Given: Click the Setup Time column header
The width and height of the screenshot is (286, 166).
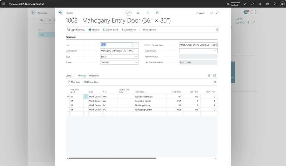Looking at the screenshot, I should tap(176, 92).
